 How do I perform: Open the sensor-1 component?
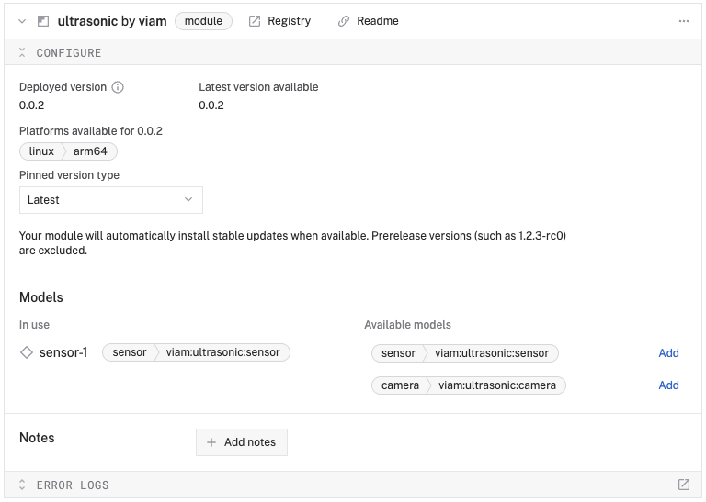63,352
